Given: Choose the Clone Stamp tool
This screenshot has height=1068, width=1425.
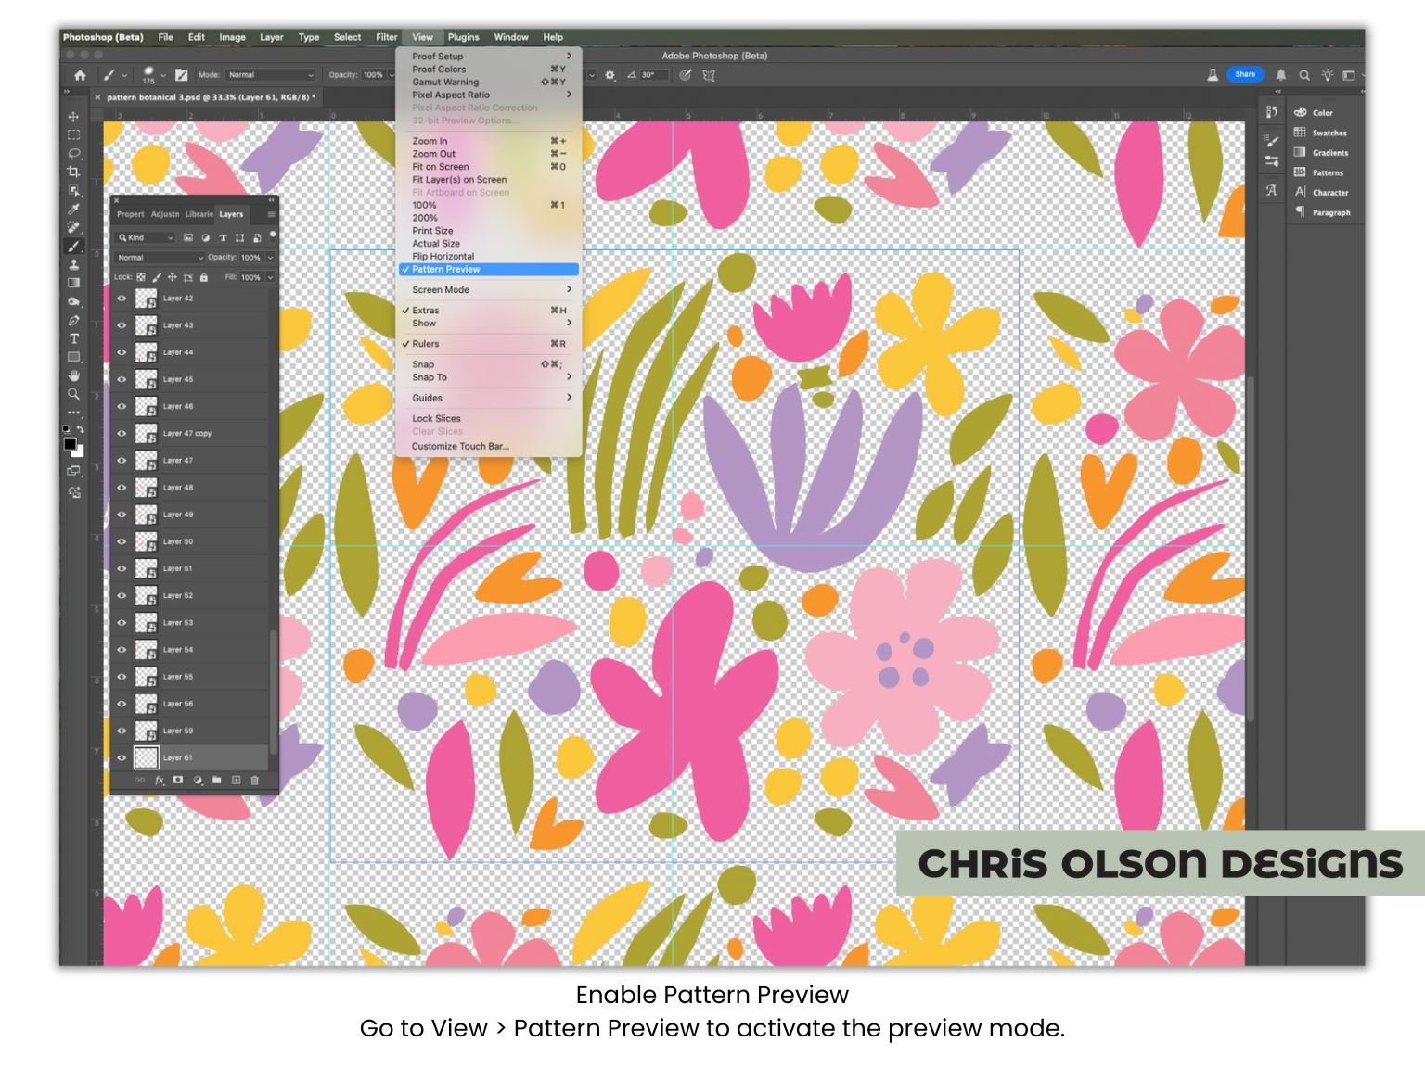Looking at the screenshot, I should 72,265.
